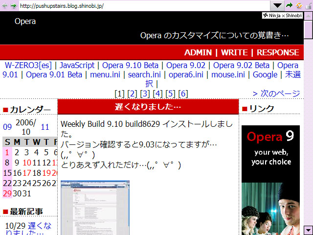Screen dimensions: 313x235
Task: Go to page [5]
Action: click(170, 94)
